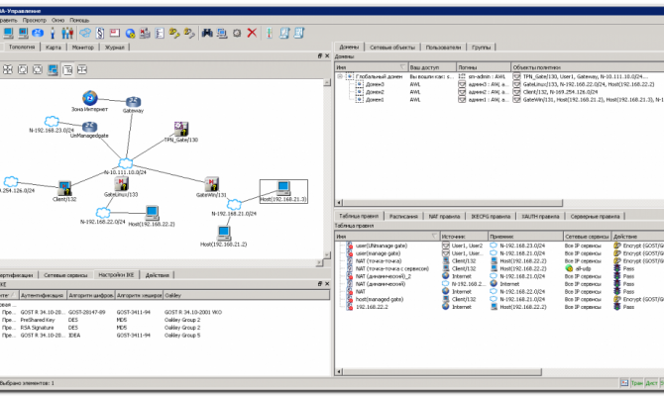This screenshot has height=396, width=664.
Task: Click the paragraph-sign rule icon in the toolbar
Action: (x=100, y=33)
